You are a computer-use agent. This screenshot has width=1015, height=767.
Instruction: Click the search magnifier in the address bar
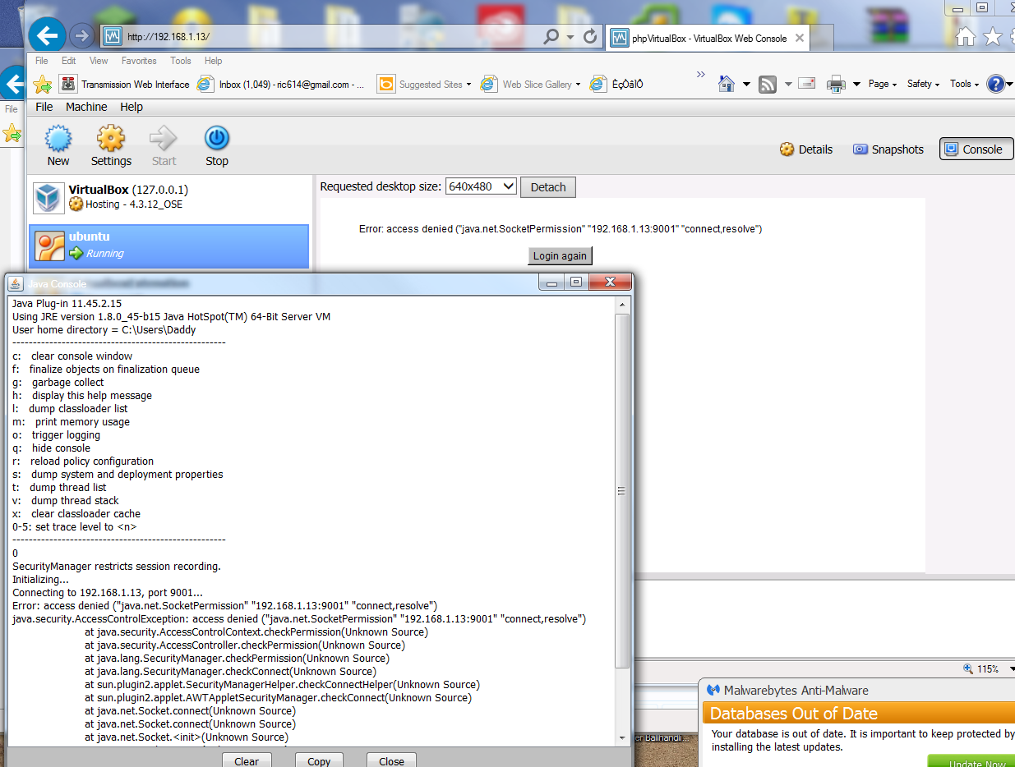(551, 36)
